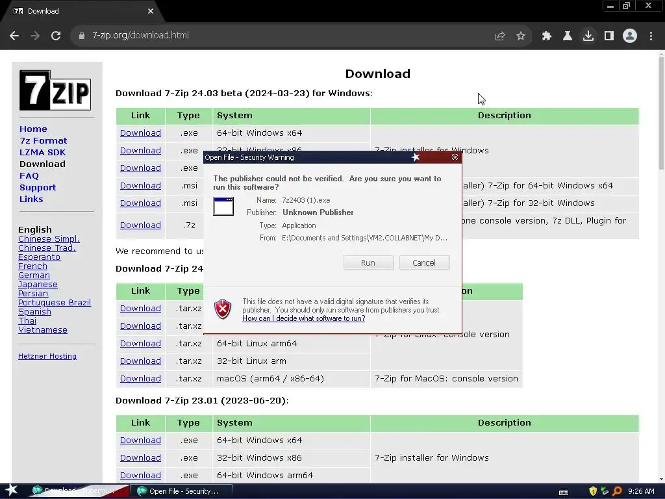The height and width of the screenshot is (499, 665).
Task: Select the Download browser taskbar button
Action: point(79,491)
